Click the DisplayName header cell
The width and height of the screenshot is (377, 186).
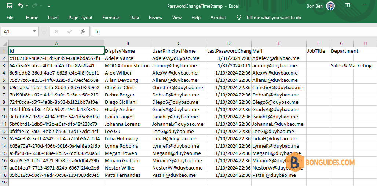tap(128, 51)
